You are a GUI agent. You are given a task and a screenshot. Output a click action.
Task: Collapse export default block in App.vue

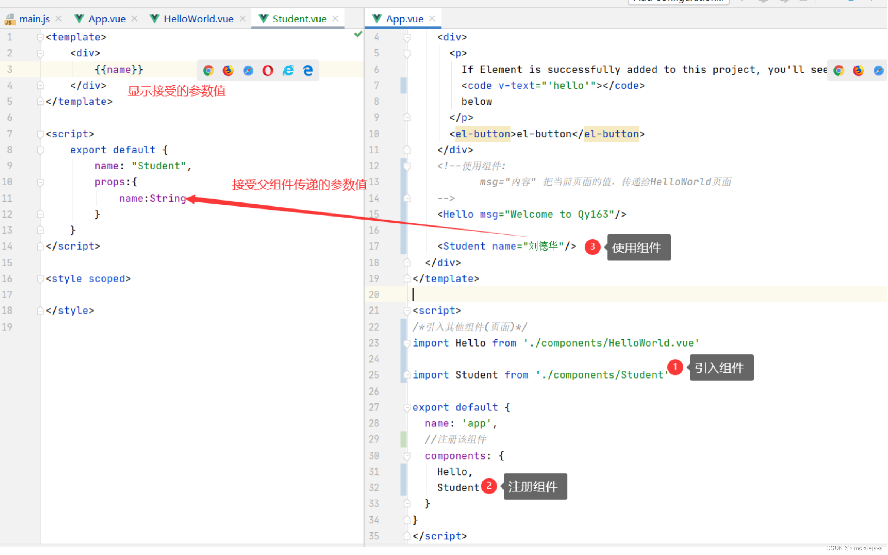click(407, 408)
